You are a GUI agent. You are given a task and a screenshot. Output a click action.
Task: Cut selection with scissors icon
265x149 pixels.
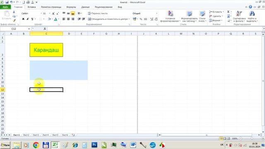pos(14,12)
